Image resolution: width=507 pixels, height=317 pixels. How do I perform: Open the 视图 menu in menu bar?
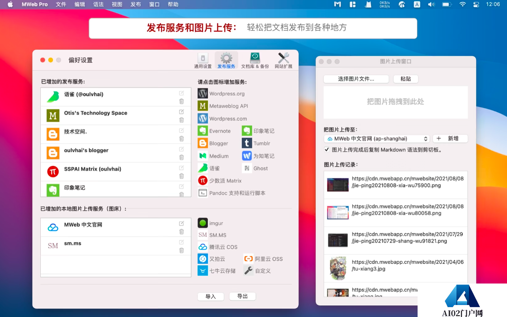(x=117, y=4)
